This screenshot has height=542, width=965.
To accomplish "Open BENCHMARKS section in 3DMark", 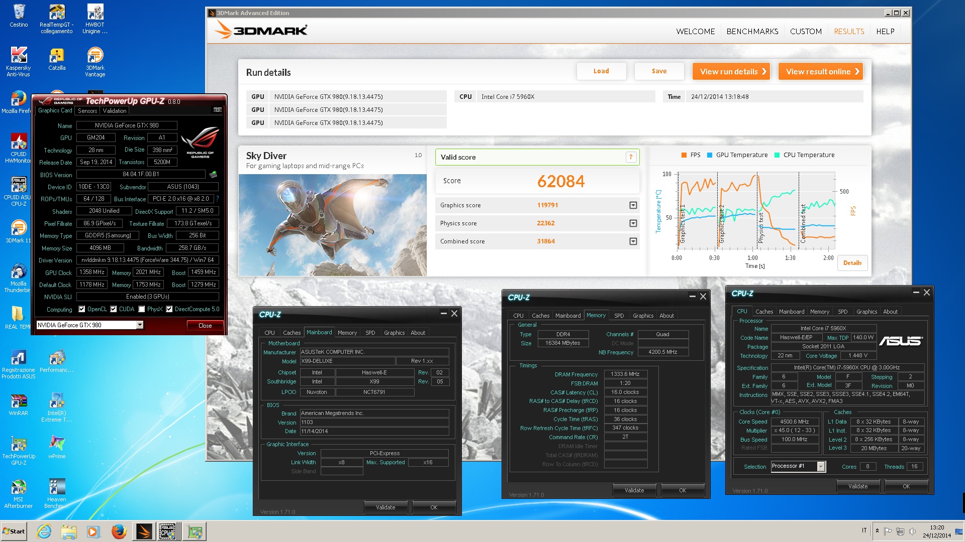I will 752,31.
